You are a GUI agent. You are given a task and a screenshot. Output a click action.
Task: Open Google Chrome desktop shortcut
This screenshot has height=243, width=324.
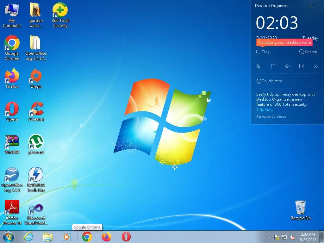click(12, 48)
